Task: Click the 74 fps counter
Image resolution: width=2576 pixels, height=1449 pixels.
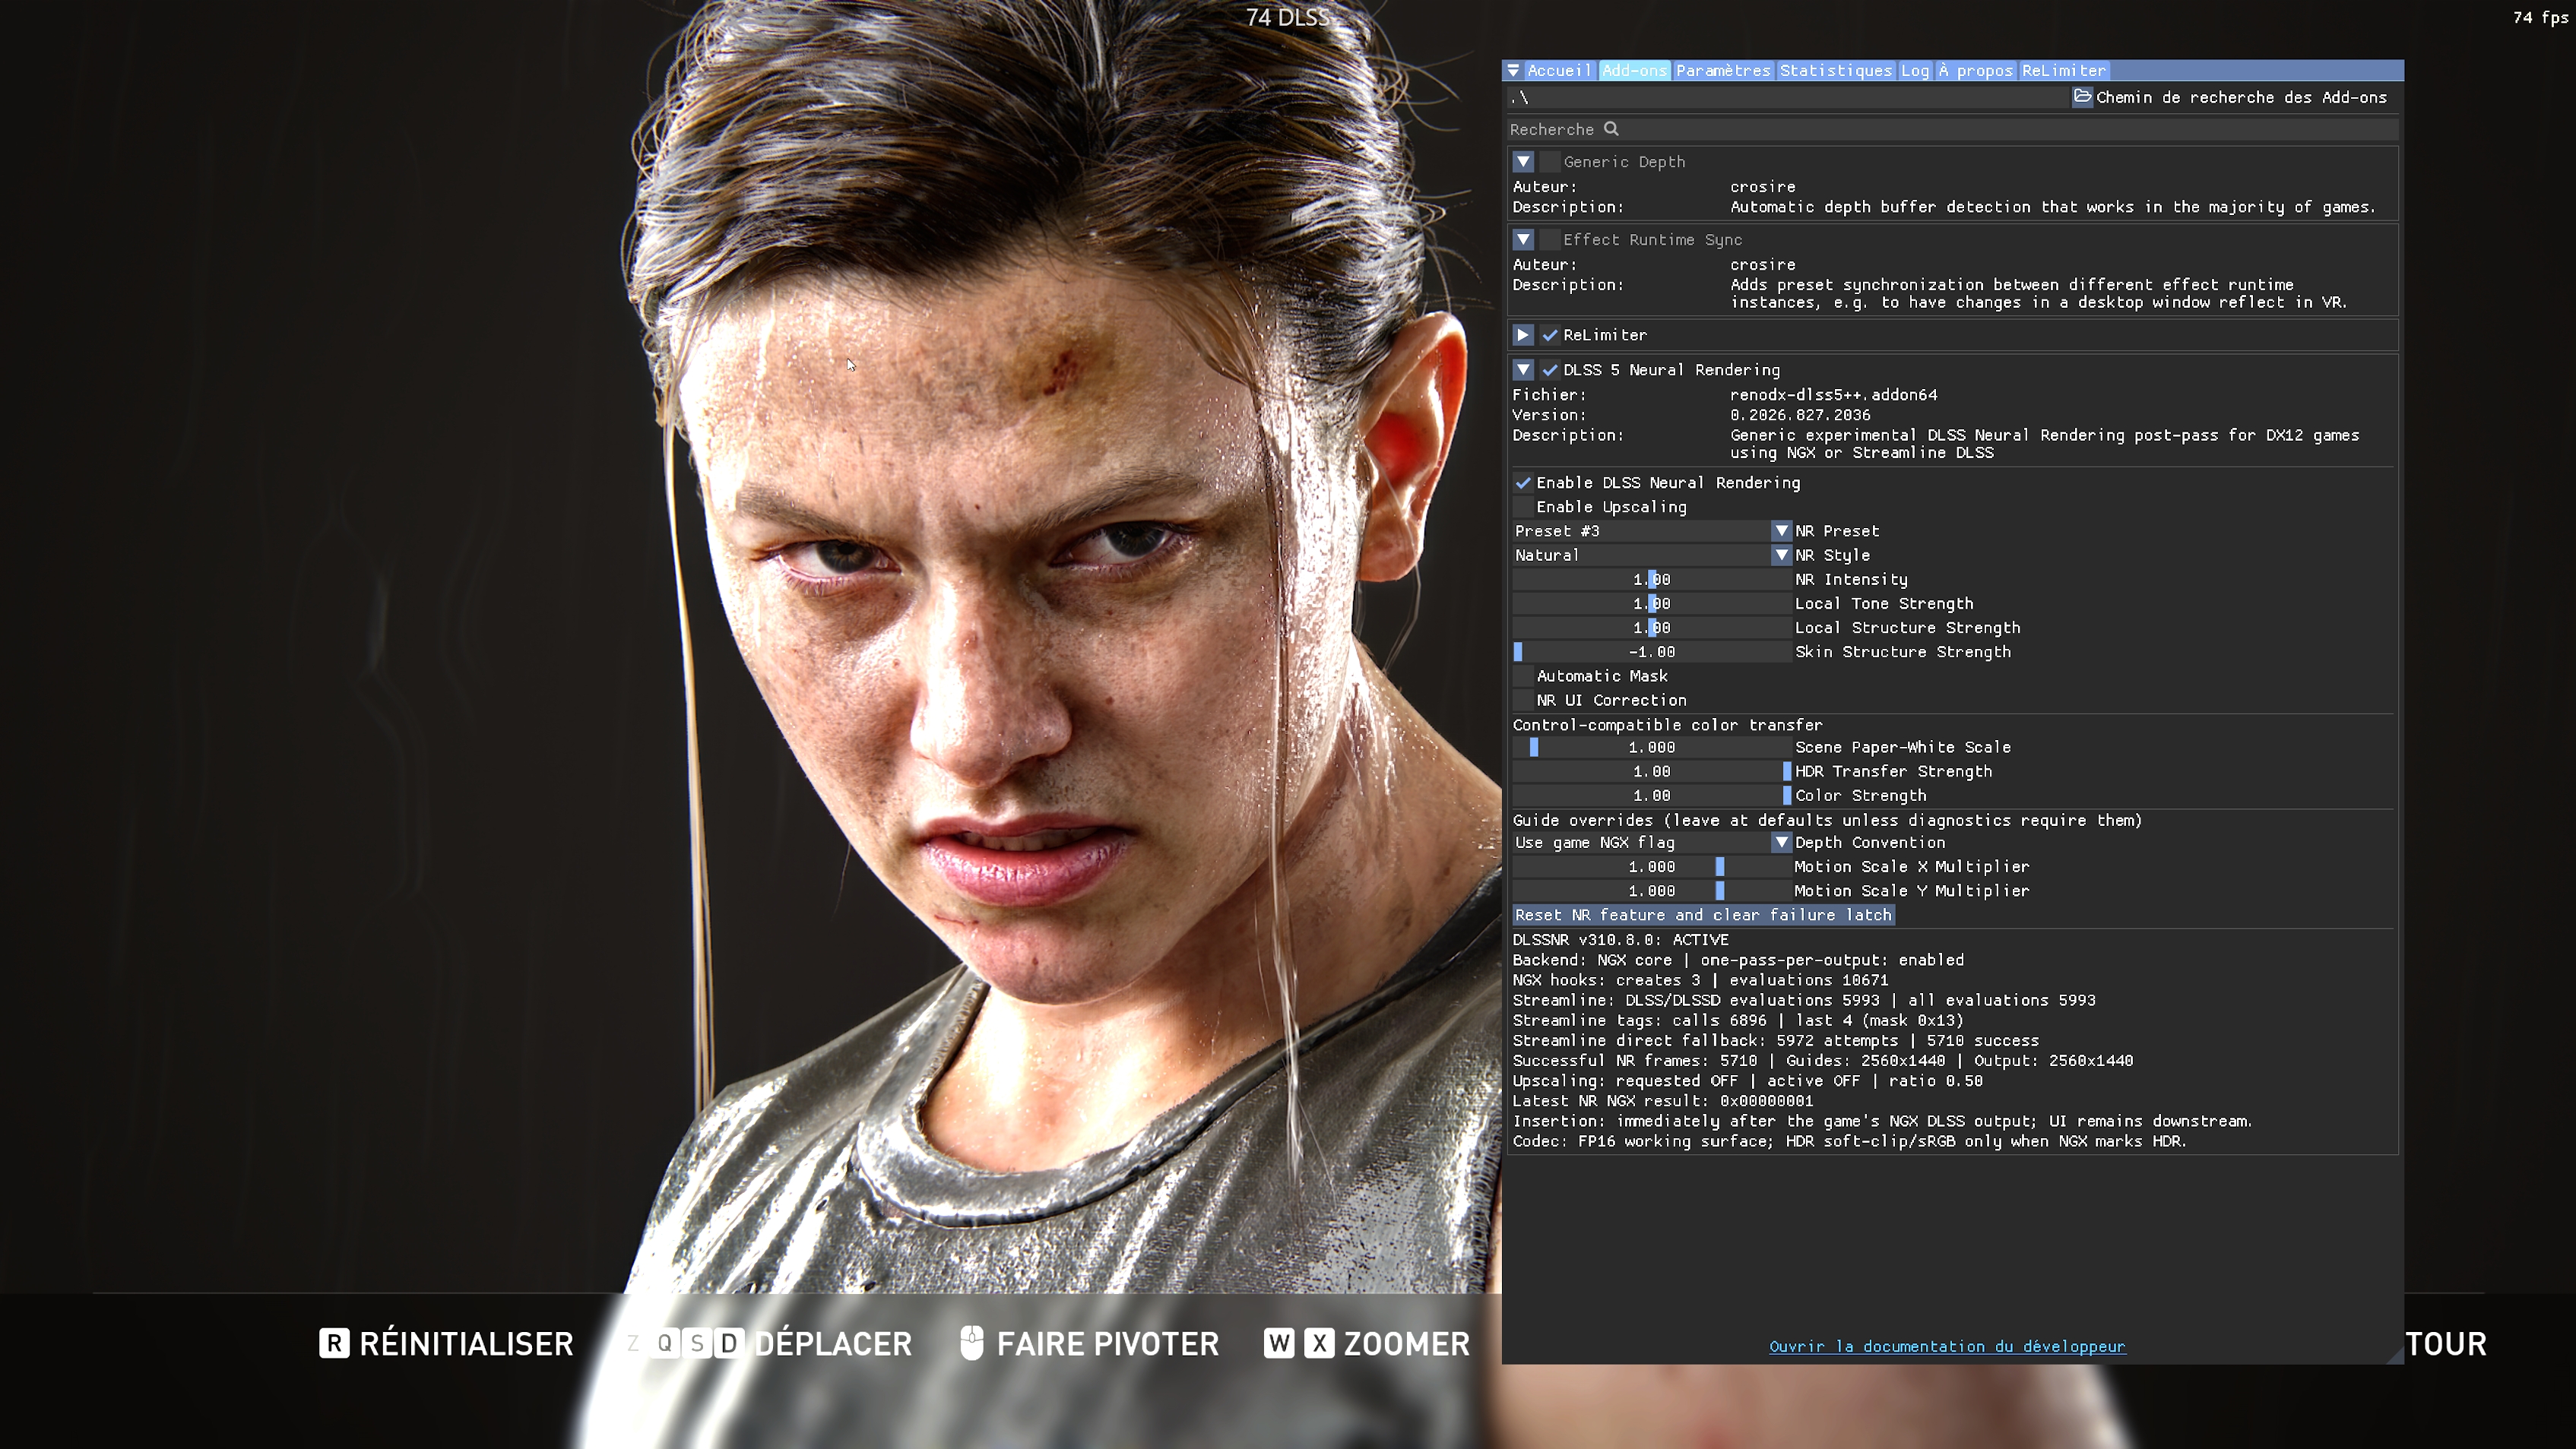Action: point(2540,17)
